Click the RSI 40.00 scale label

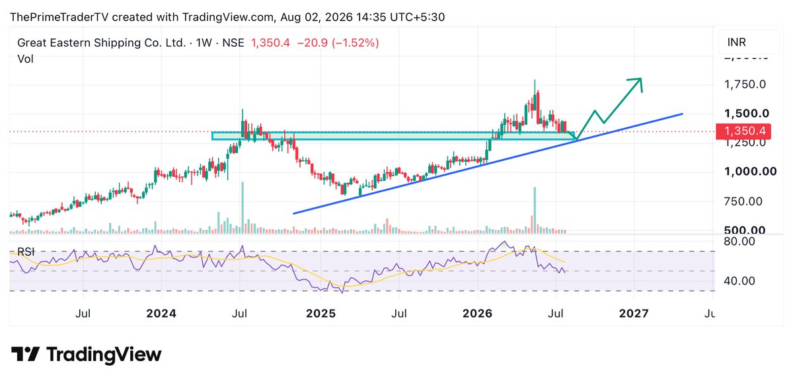pos(739,281)
